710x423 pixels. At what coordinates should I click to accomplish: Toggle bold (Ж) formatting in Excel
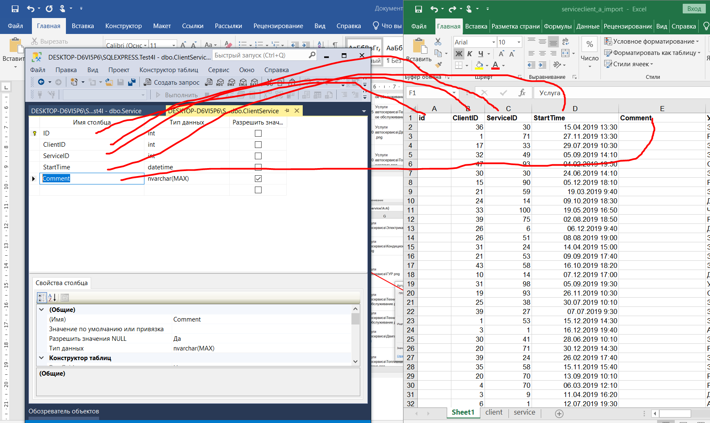pyautogui.click(x=459, y=54)
